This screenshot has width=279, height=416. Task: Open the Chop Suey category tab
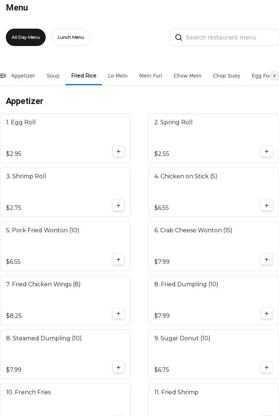(x=226, y=76)
